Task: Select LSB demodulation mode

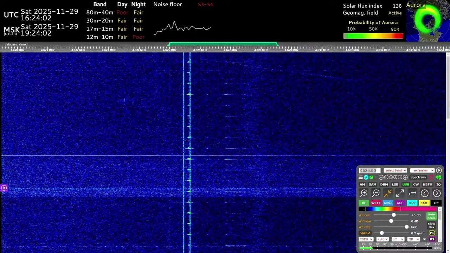Action: point(395,184)
